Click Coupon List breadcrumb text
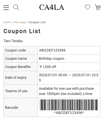The height and width of the screenshot is (120, 103). point(37,22)
